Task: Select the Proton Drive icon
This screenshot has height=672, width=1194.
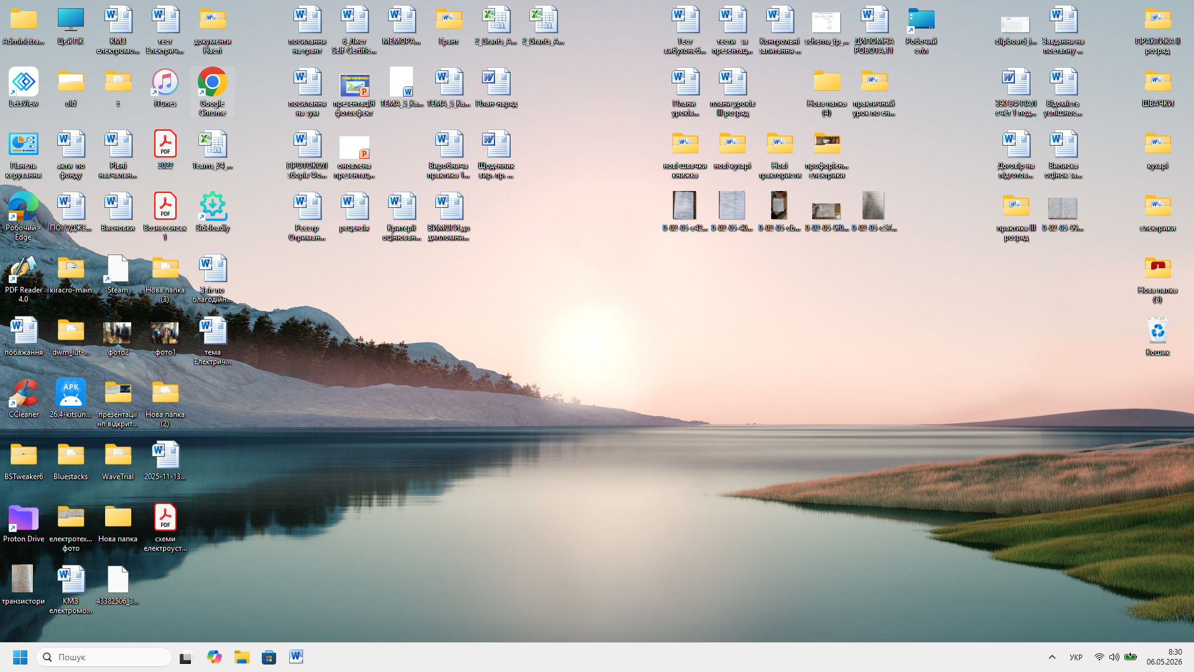Action: point(24,523)
